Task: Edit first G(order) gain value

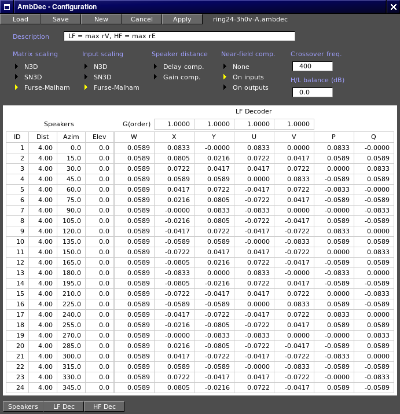Action: (174, 124)
